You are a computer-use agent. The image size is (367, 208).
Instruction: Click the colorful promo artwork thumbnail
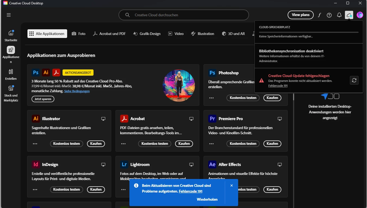[x=179, y=85]
